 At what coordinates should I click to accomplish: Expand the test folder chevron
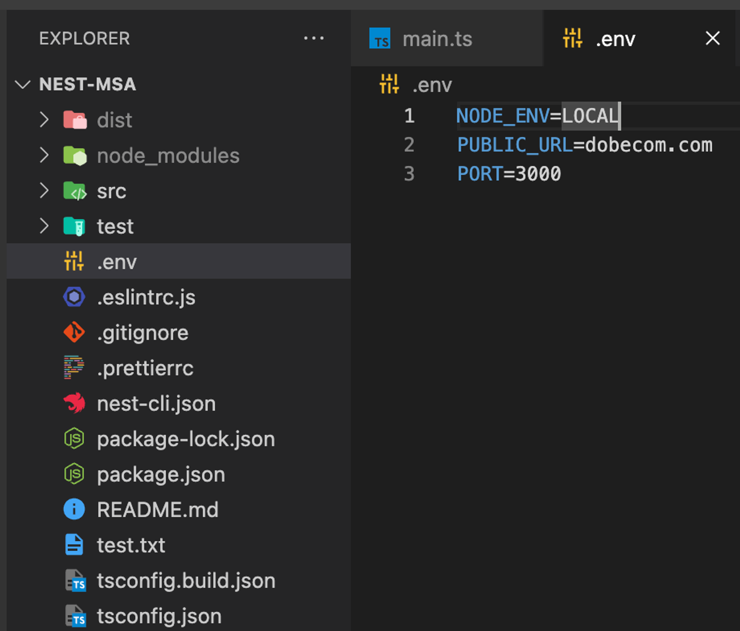point(44,226)
